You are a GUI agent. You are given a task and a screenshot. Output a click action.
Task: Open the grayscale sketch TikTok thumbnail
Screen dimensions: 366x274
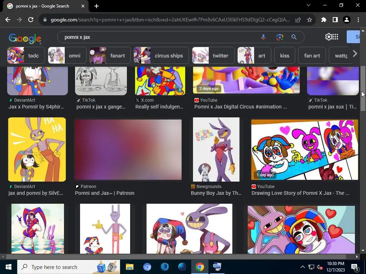coord(101,81)
